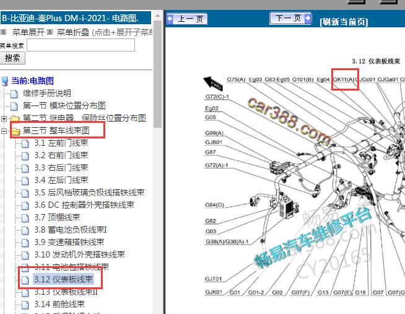Expand 第二节 继电器 保险丝位置分布图 node
The width and height of the screenshot is (405, 314).
pos(4,119)
